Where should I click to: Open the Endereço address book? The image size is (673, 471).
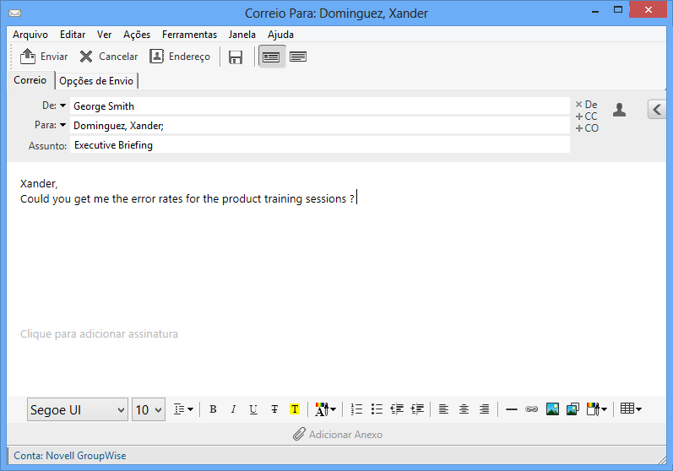pyautogui.click(x=180, y=57)
